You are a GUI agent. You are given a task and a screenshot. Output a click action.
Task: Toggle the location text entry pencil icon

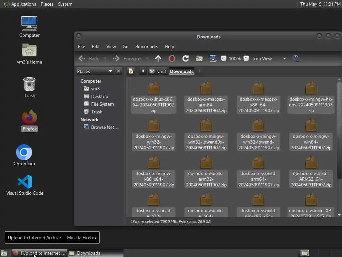[131, 71]
